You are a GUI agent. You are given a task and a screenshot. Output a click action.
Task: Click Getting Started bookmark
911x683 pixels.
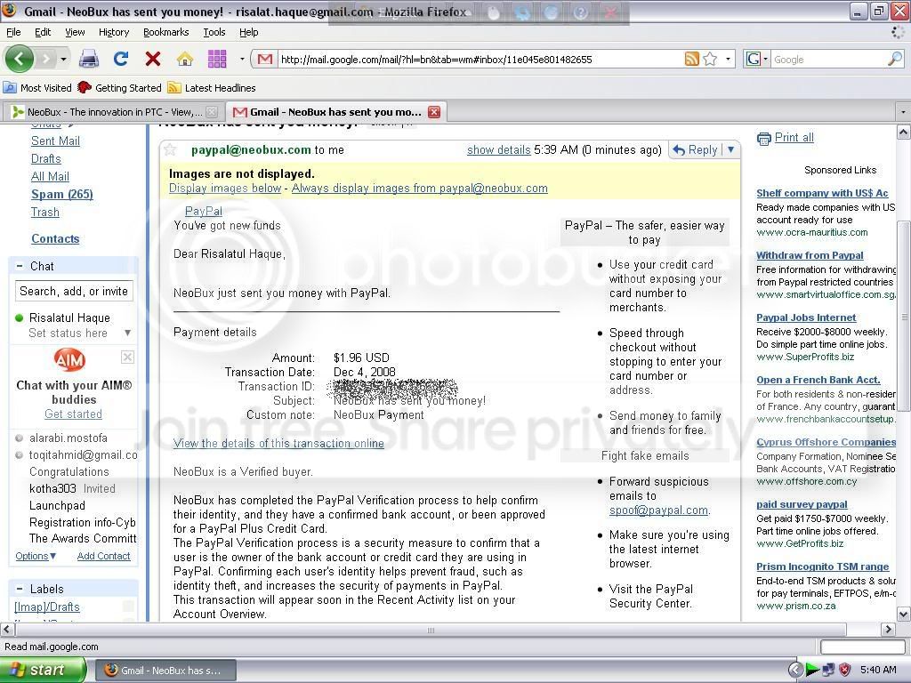(119, 88)
